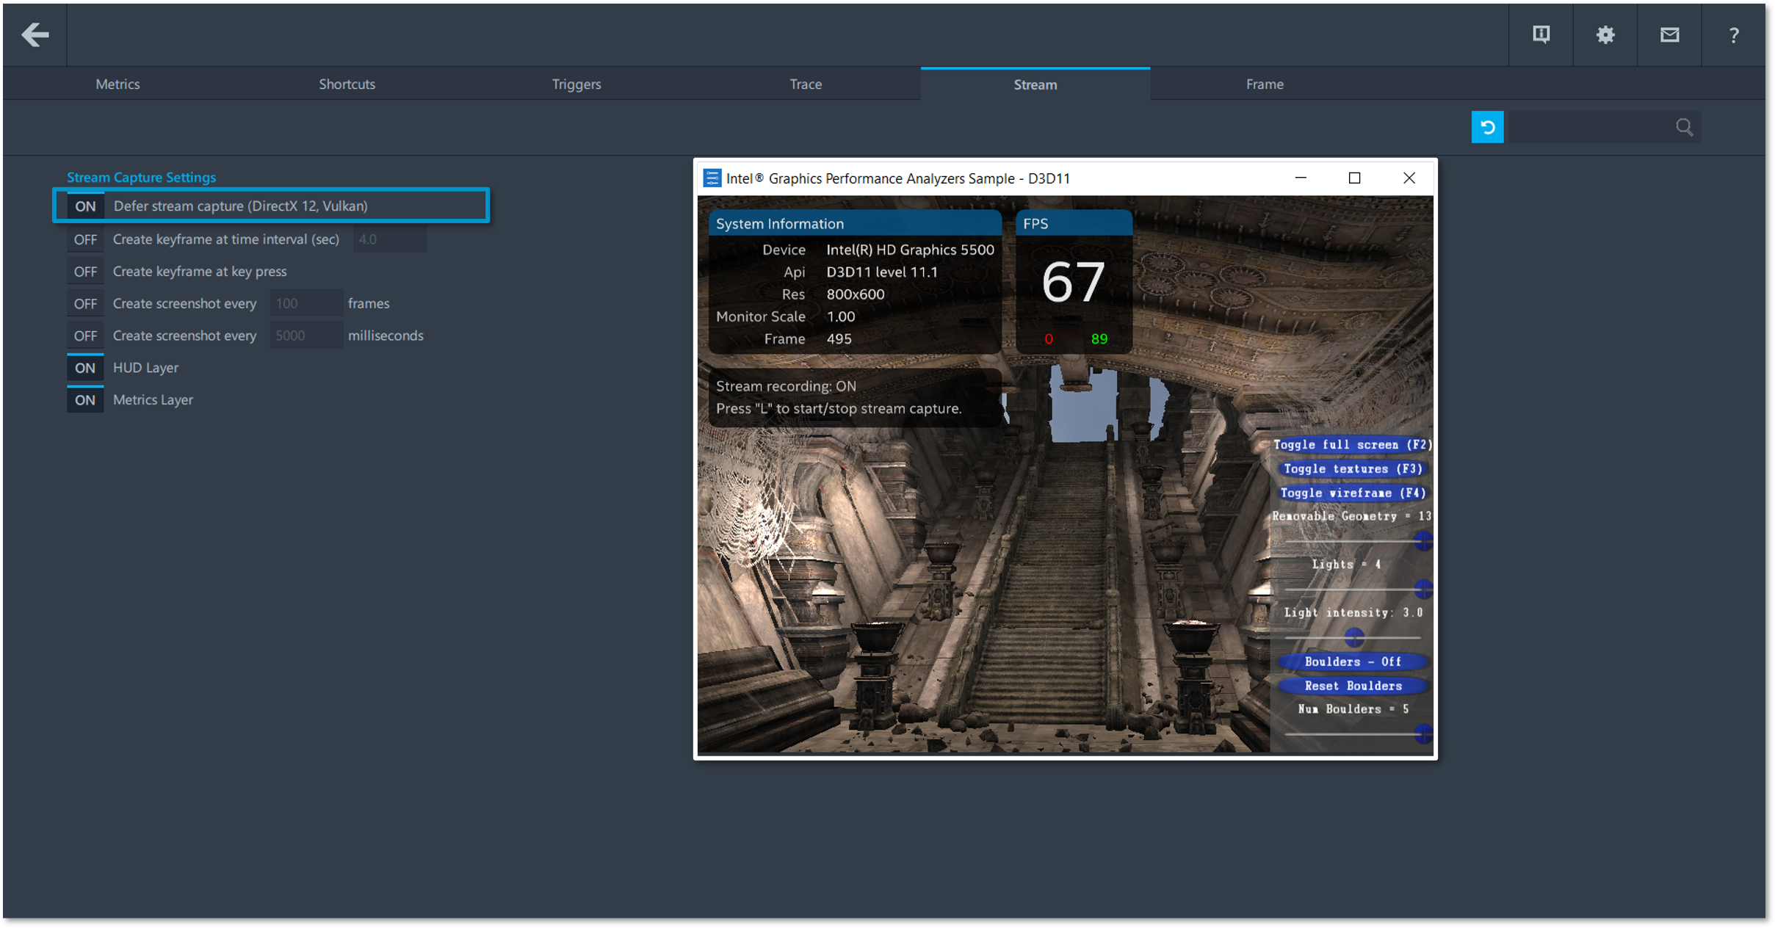The height and width of the screenshot is (928, 1775).
Task: Click the Light intensity slider handle
Action: tap(1354, 637)
